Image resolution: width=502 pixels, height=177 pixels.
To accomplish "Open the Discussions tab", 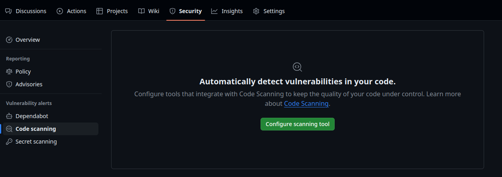I will [26, 11].
